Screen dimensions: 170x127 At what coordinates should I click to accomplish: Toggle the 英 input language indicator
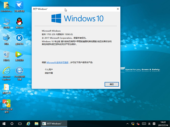[x=149, y=124]
